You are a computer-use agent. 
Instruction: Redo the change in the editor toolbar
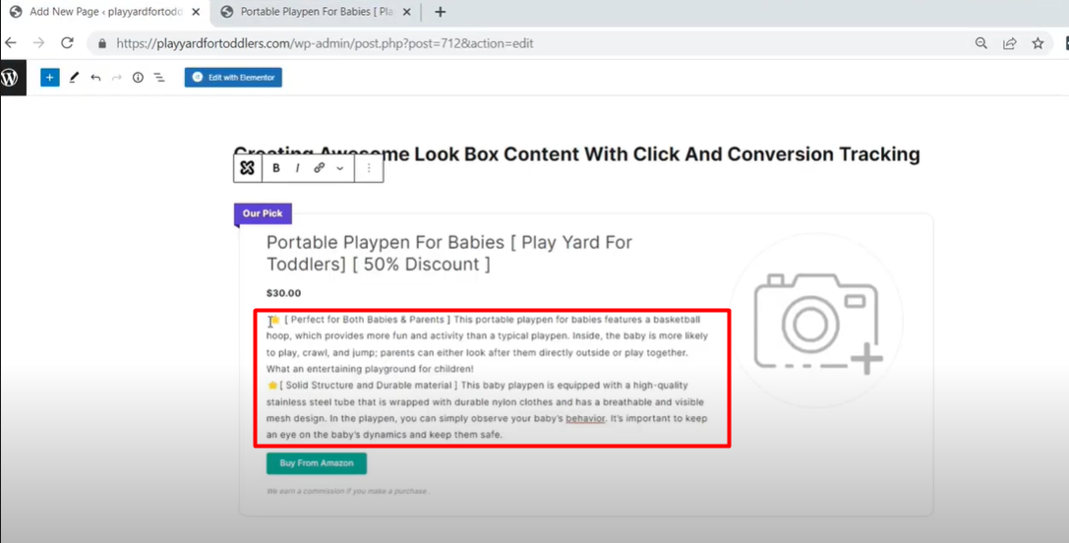[x=117, y=78]
